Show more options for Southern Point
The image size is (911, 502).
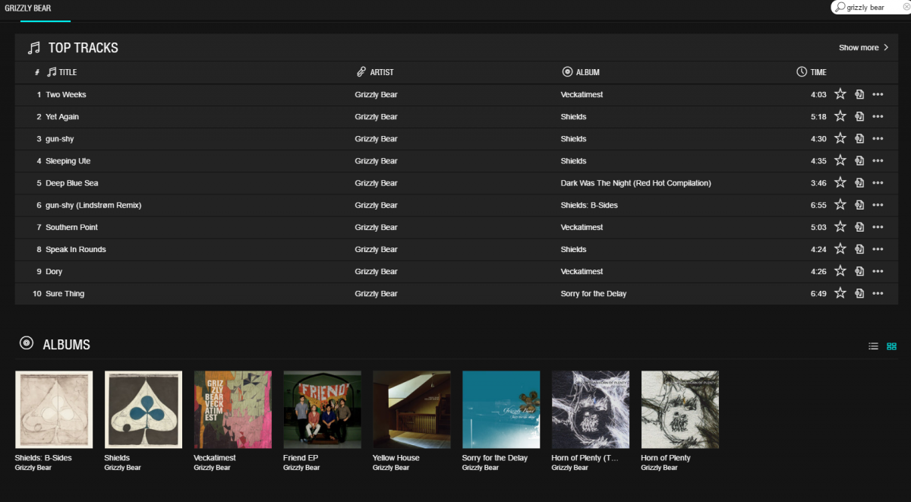coord(878,226)
